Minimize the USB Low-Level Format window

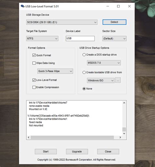tap(108, 6)
